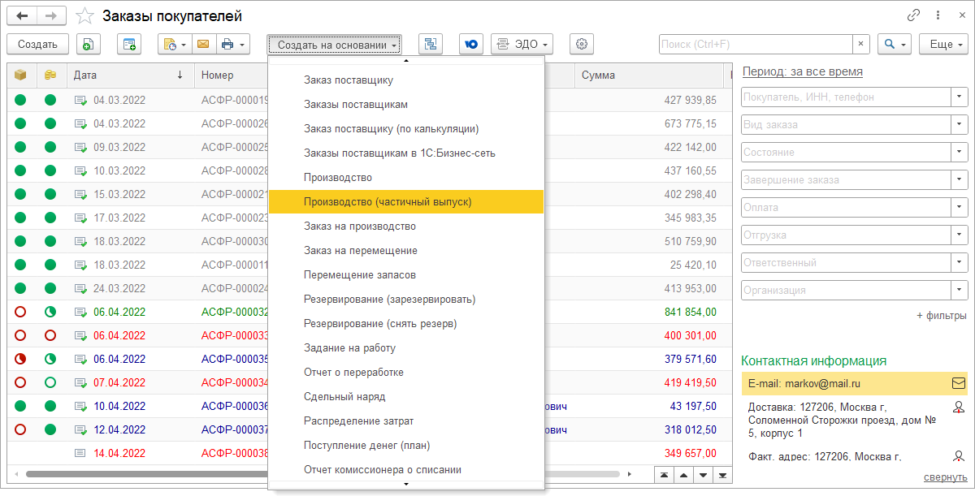
Task: Toggle the favorite star beside Заказы покупателей
Action: (x=84, y=16)
